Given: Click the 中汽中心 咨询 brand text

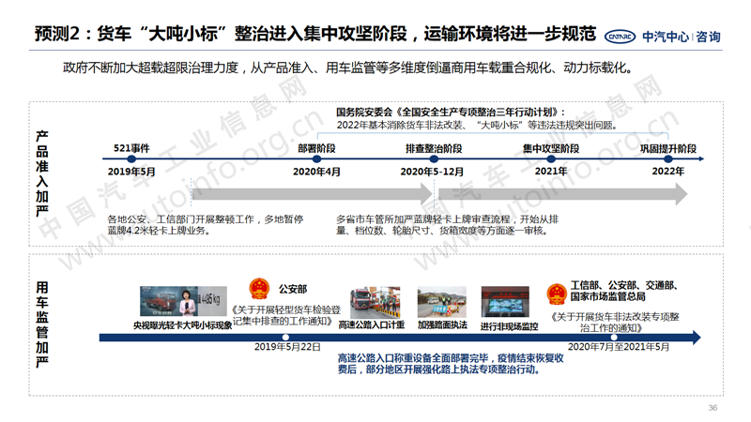Looking at the screenshot, I should [682, 37].
